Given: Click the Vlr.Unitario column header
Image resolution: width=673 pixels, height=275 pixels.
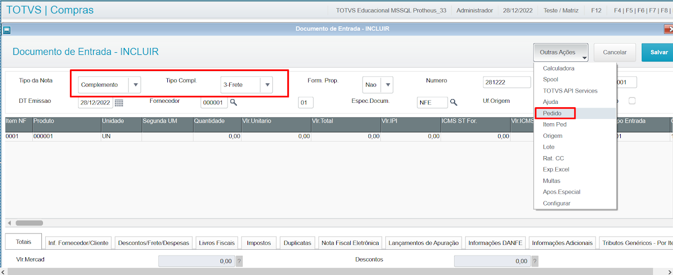Looking at the screenshot, I should [275, 124].
